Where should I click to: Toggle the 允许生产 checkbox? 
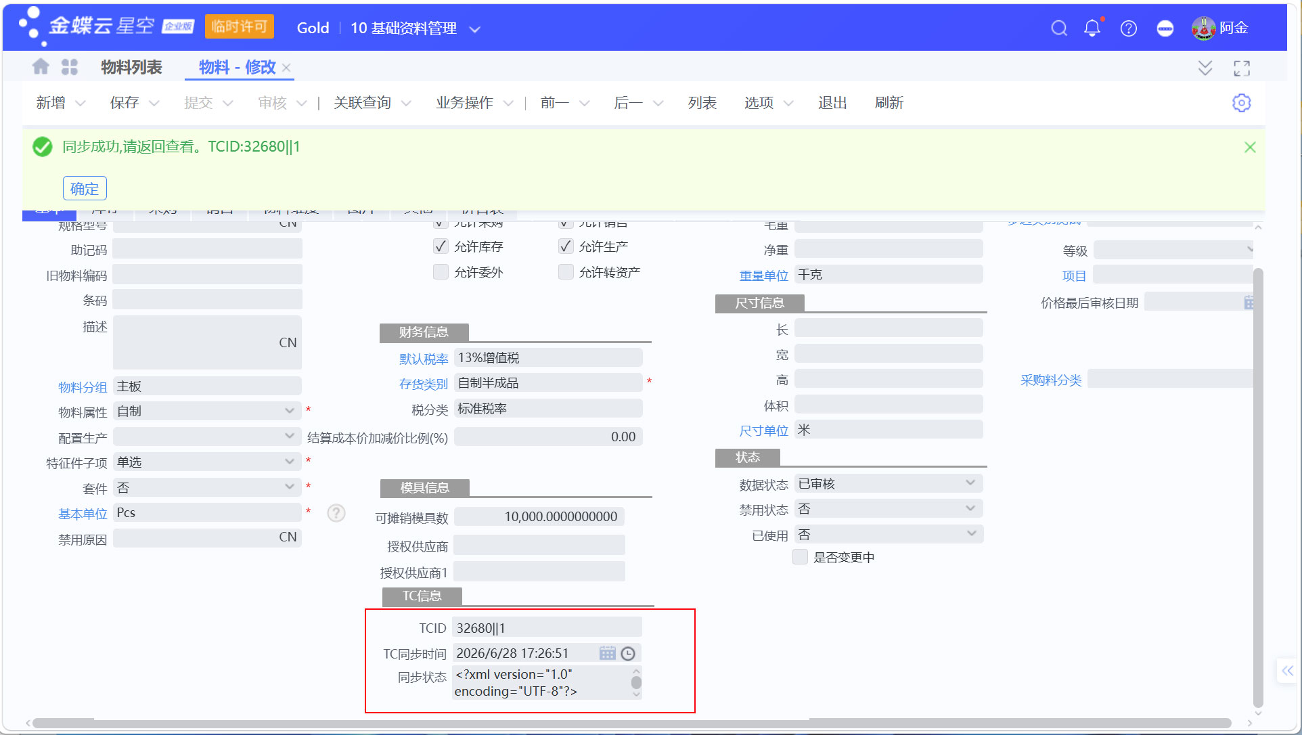566,246
